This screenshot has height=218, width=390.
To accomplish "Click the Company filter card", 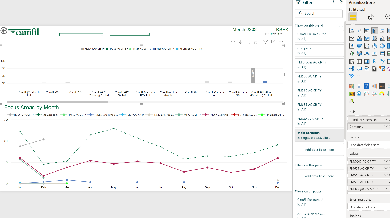I will point(319,50).
